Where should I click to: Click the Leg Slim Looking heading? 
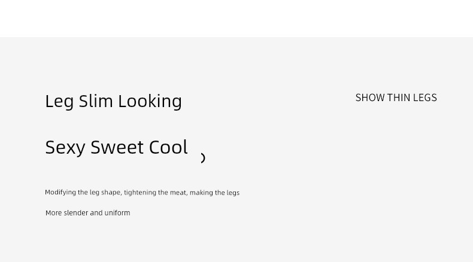pyautogui.click(x=113, y=101)
